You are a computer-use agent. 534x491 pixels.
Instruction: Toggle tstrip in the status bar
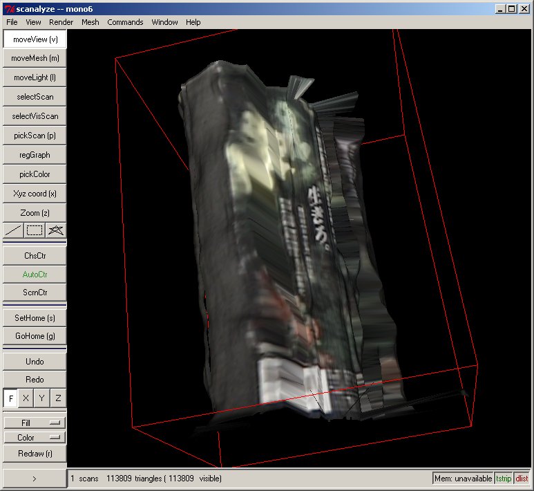504,479
